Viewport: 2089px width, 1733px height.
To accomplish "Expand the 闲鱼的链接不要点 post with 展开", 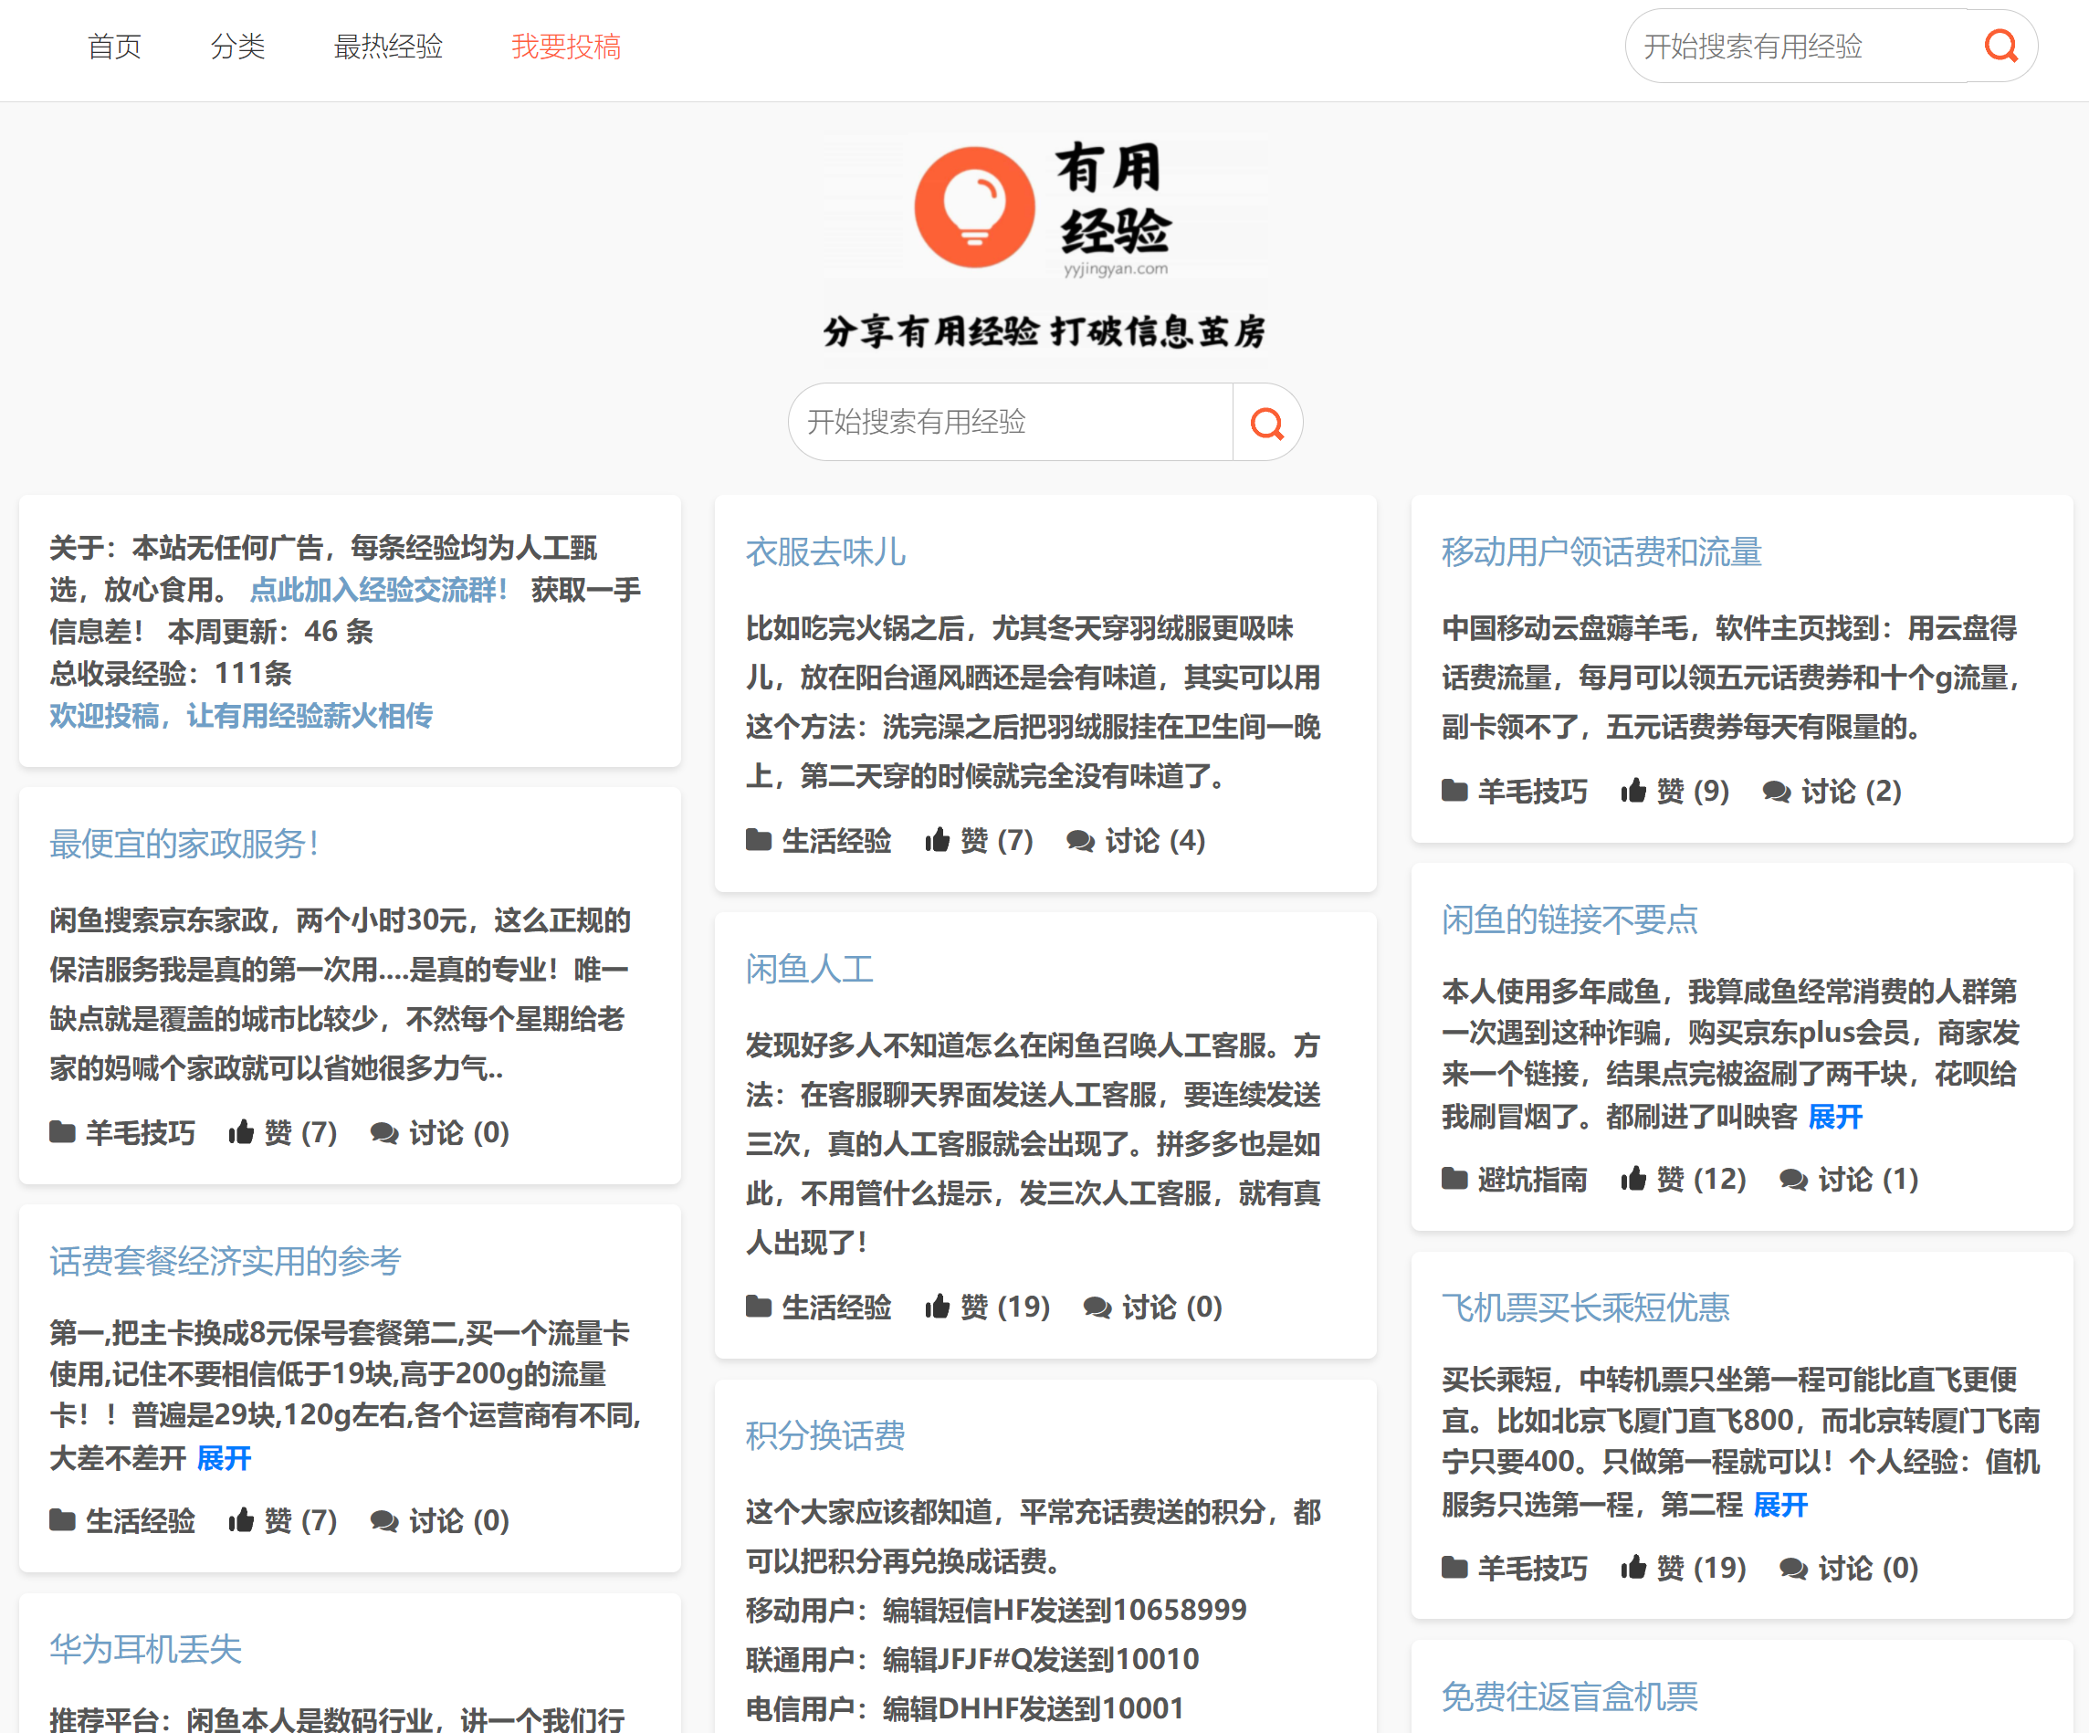I will pyautogui.click(x=1834, y=1118).
